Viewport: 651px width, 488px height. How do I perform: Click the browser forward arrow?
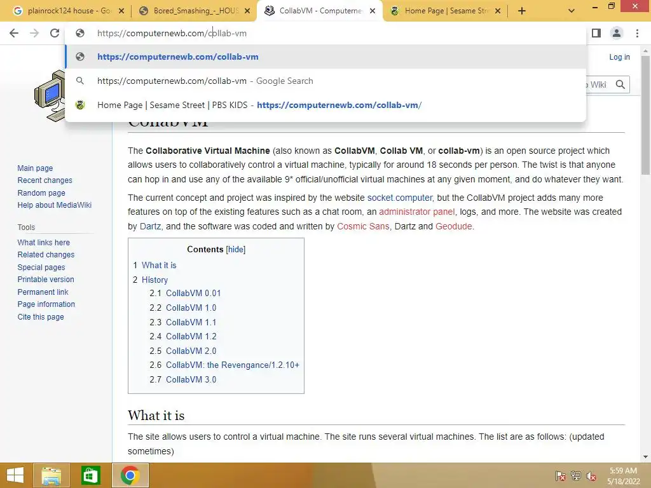[x=34, y=33]
